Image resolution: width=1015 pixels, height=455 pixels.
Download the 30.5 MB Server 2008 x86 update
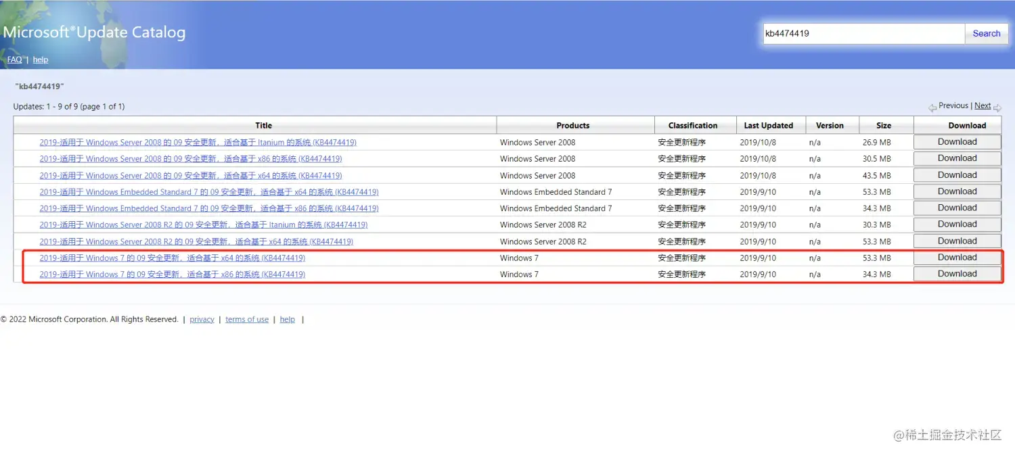click(x=957, y=158)
